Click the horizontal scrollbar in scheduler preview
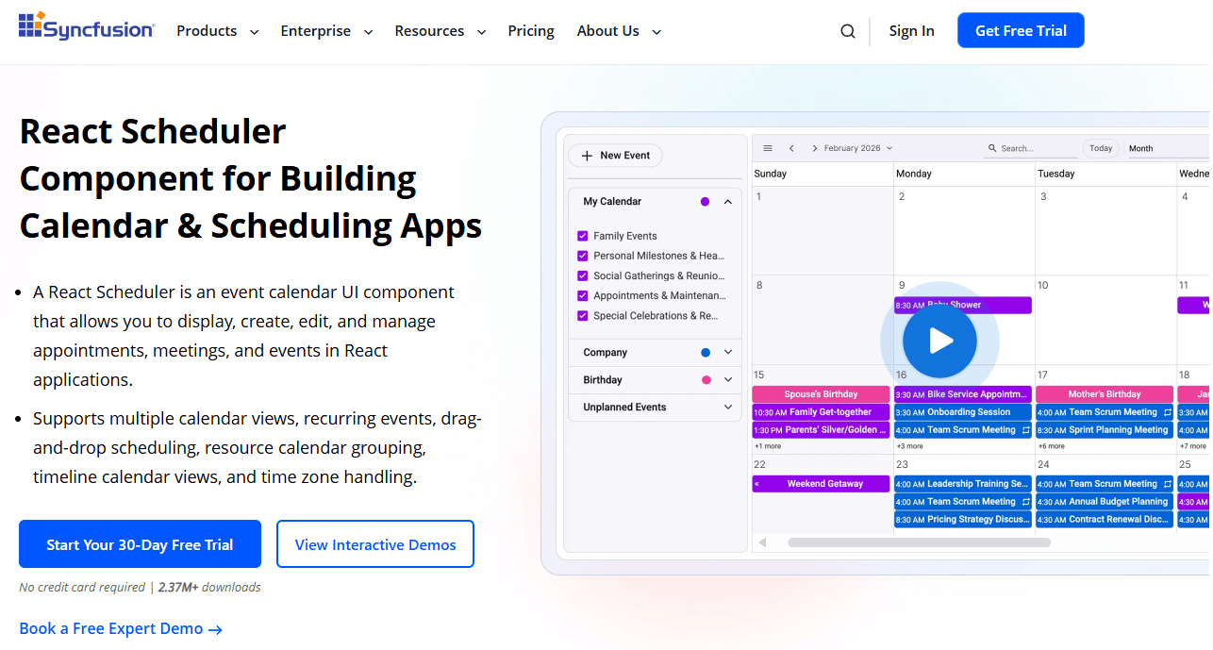Screen dimensions: 1213x650 coord(919,542)
